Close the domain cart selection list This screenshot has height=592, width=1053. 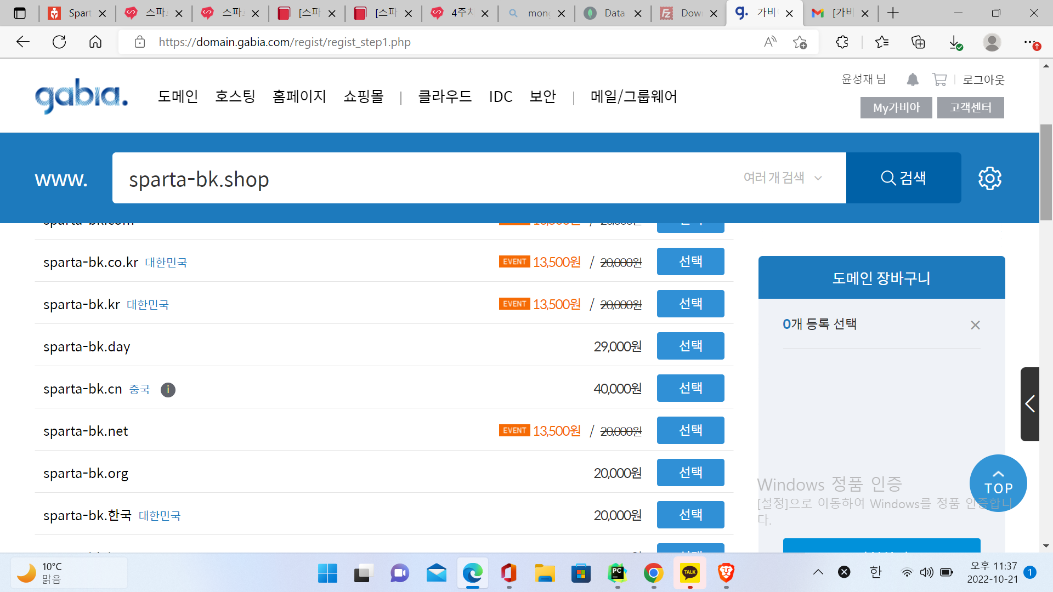975,325
